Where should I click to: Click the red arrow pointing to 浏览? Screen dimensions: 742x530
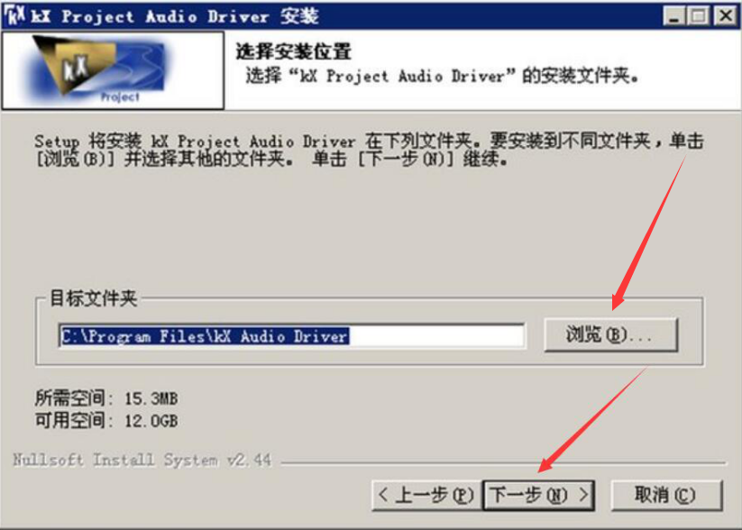[649, 231]
